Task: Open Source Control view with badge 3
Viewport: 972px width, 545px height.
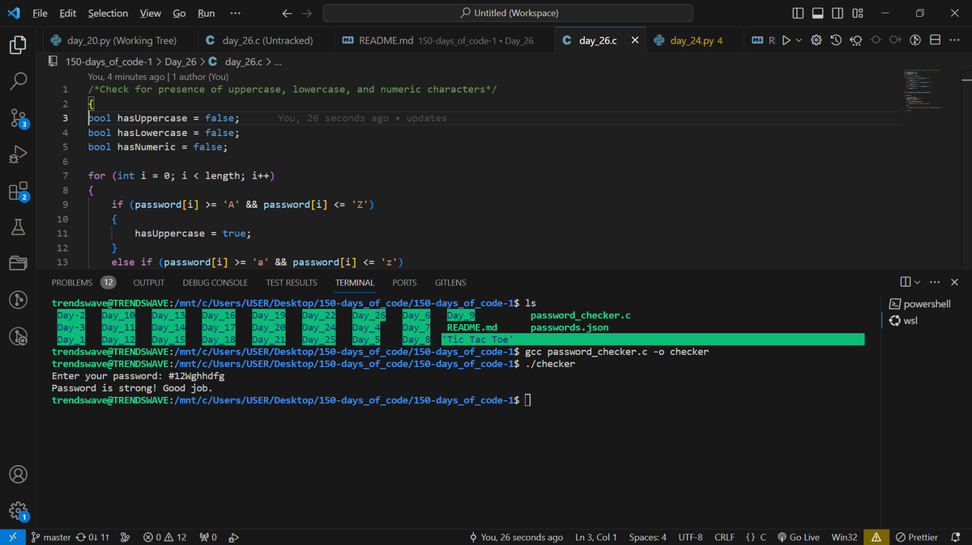Action: click(18, 118)
